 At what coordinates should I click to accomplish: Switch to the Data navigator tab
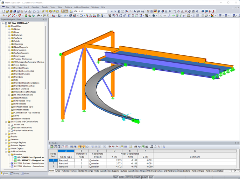click(x=5, y=173)
